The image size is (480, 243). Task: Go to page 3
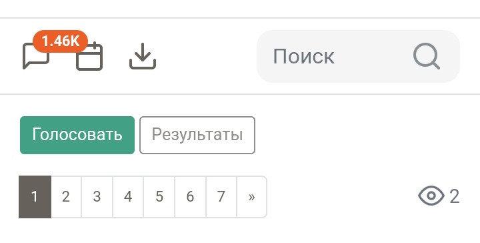click(97, 197)
